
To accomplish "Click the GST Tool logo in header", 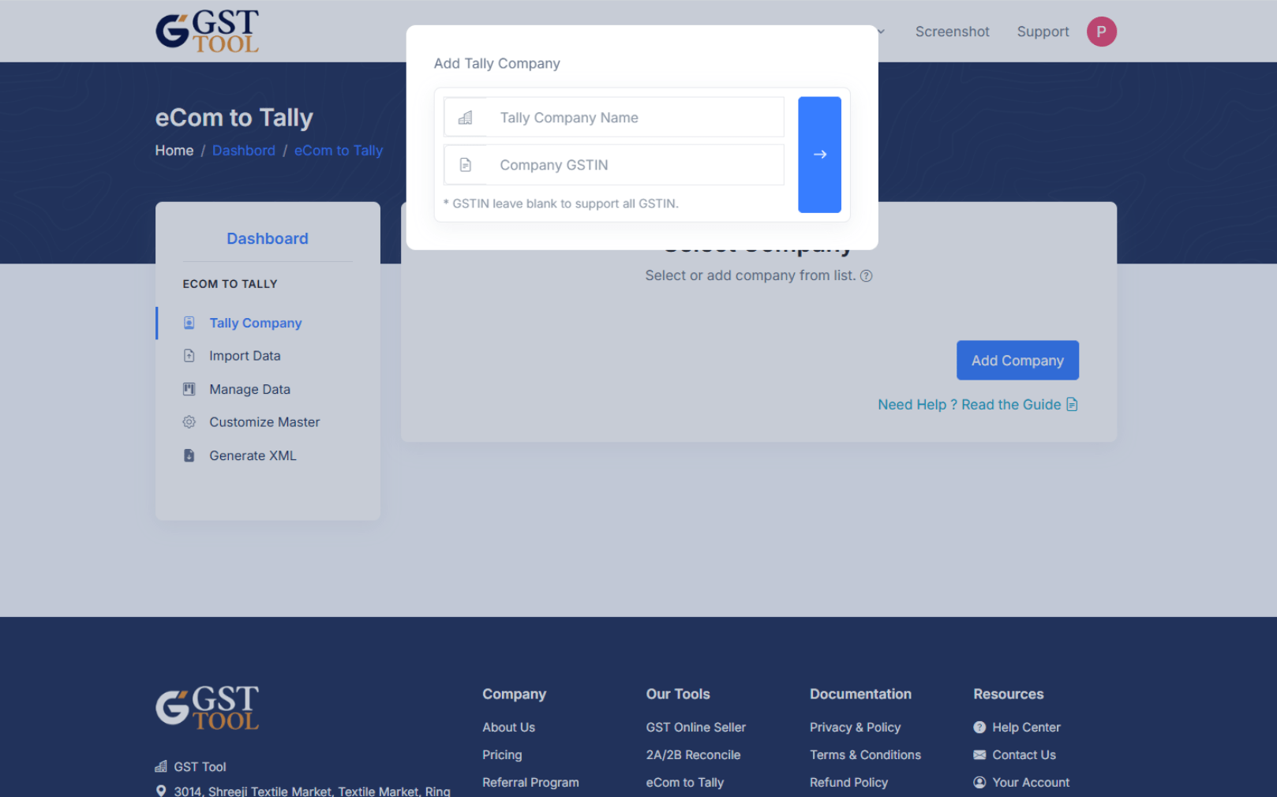I will pos(207,32).
